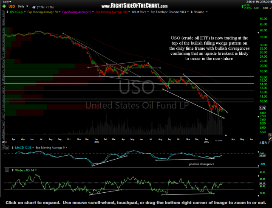Click the pencil drawing tool icon
The width and height of the screenshot is (272, 208).
point(270,138)
